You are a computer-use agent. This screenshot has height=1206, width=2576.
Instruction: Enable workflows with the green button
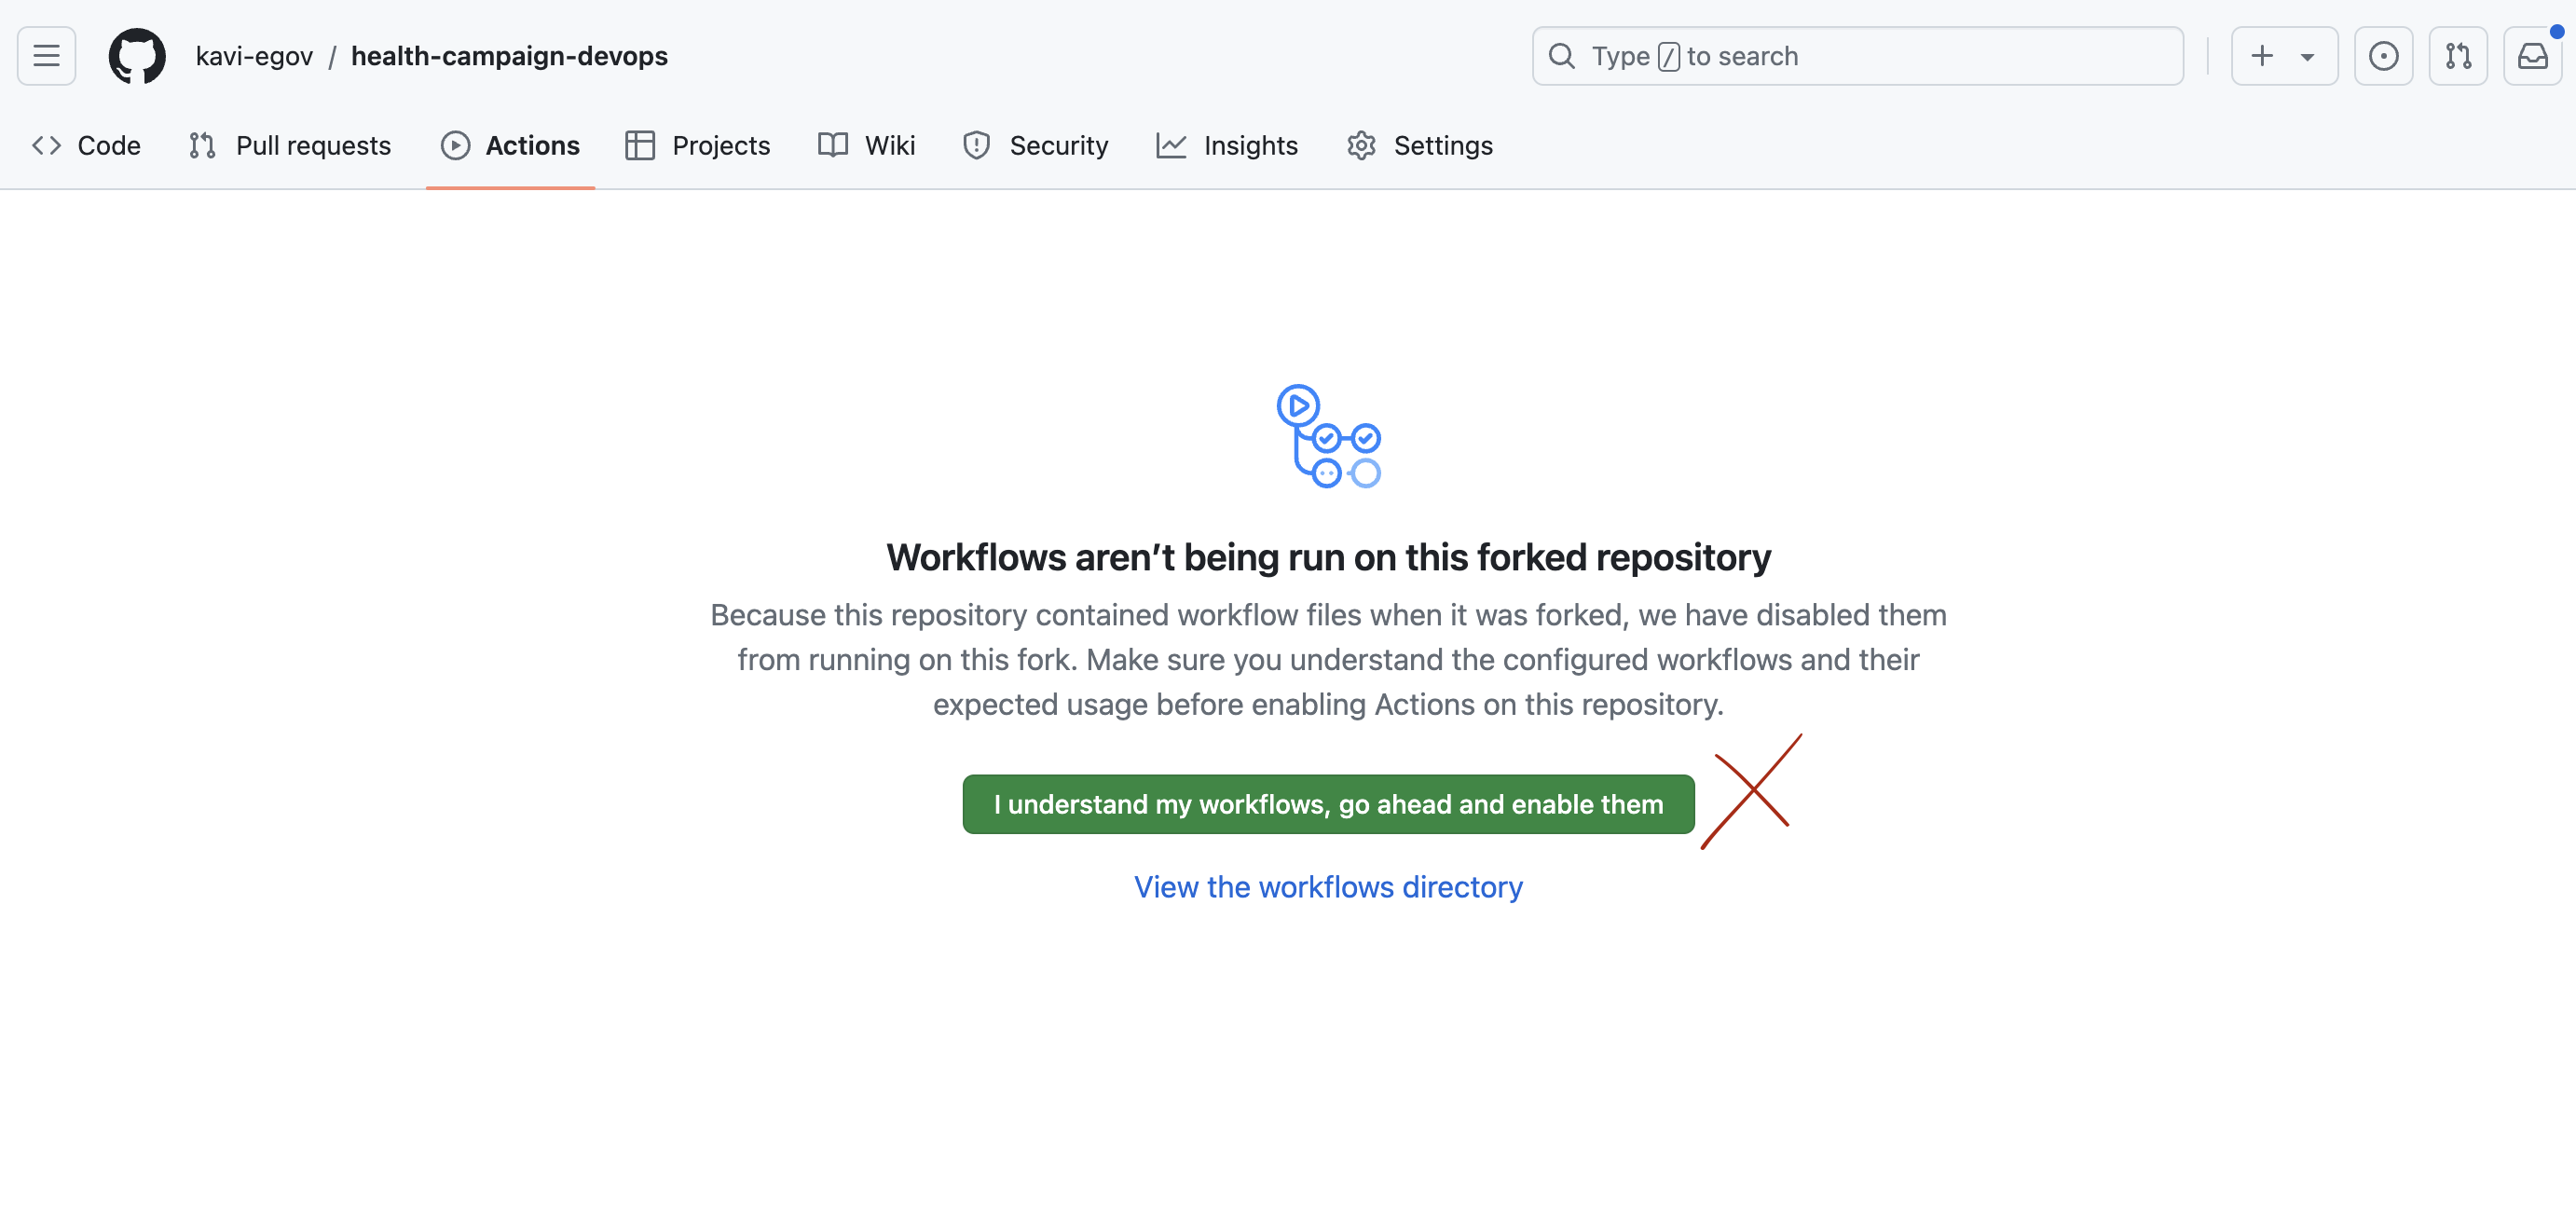pyautogui.click(x=1328, y=804)
